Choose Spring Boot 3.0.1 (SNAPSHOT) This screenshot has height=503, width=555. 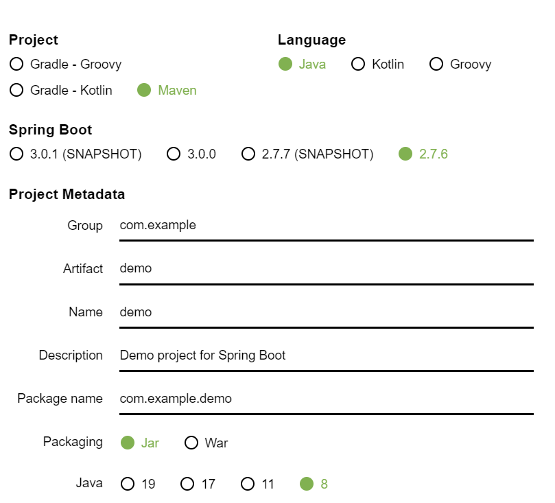(16, 154)
